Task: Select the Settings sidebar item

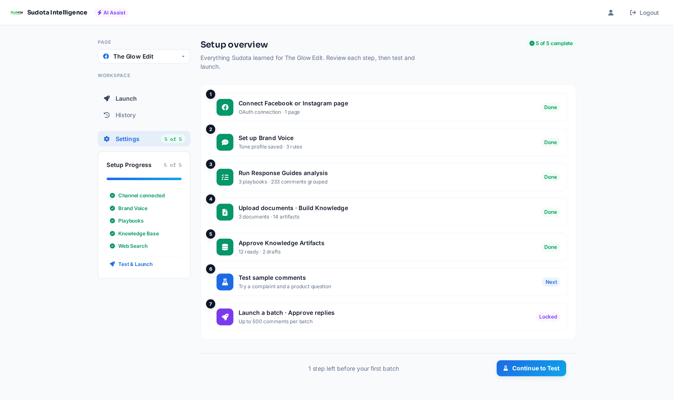Action: 144,139
